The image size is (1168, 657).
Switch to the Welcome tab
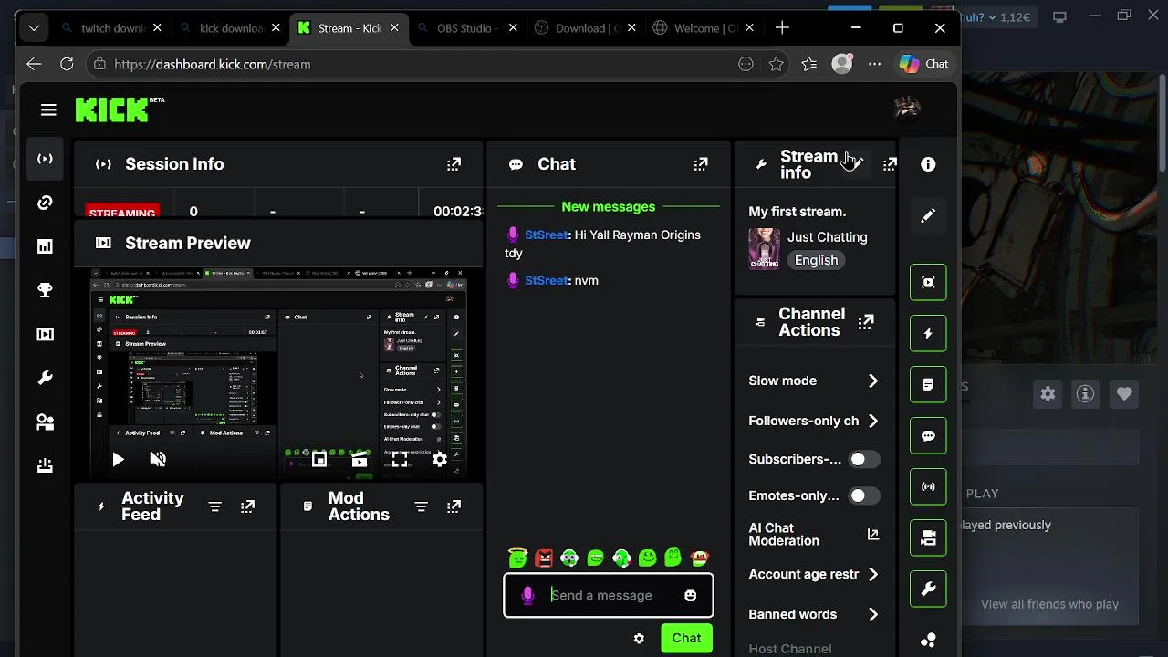[x=705, y=28]
